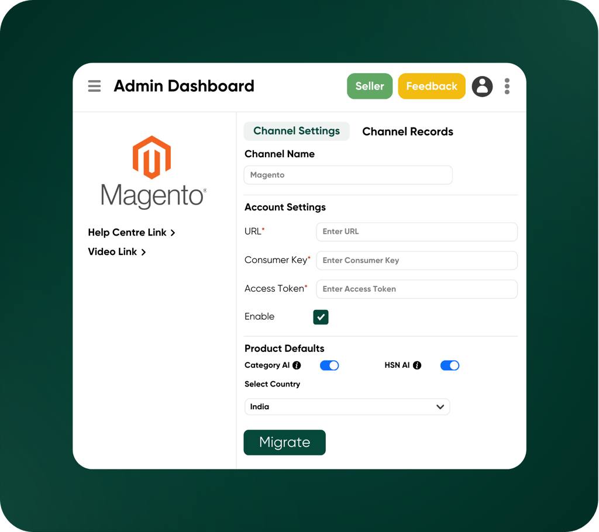Select the Channel Settings tab
Screen dimensions: 599x532
pos(297,132)
